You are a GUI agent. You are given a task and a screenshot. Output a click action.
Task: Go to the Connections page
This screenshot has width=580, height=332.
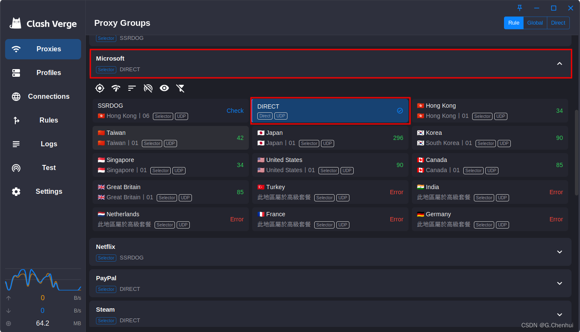43,97
